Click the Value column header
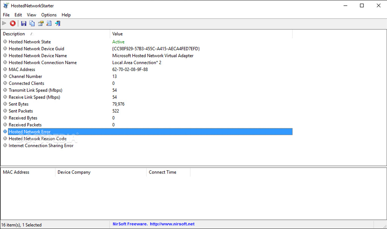 click(118, 34)
